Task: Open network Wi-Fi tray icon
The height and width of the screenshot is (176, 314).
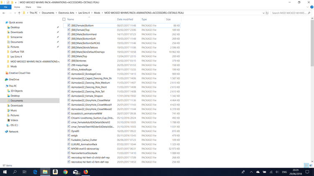Action: (x=271, y=172)
